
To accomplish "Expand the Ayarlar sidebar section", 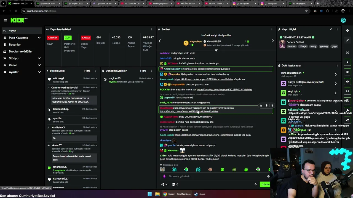I will (x=39, y=72).
